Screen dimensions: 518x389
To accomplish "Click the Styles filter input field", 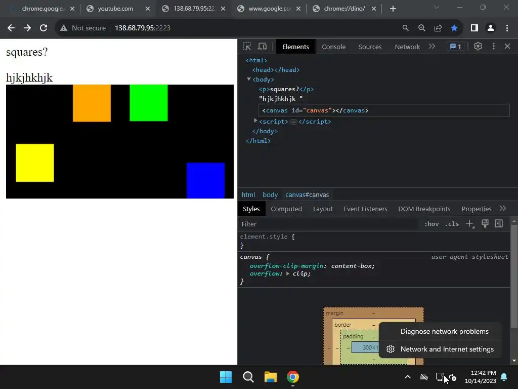I will (329, 224).
